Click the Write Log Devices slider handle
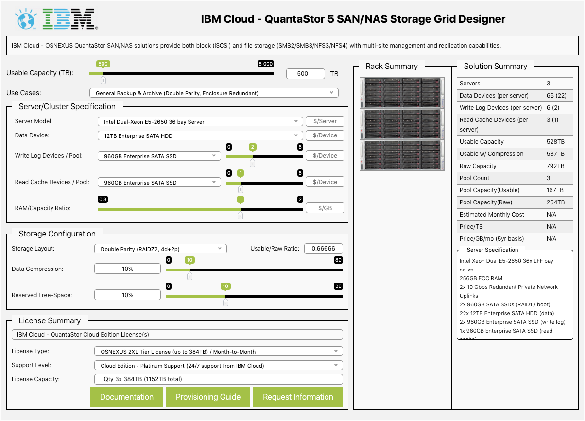This screenshot has width=585, height=421. pyautogui.click(x=252, y=163)
